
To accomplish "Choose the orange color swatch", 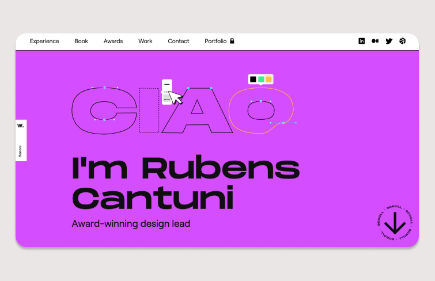I will click(268, 79).
